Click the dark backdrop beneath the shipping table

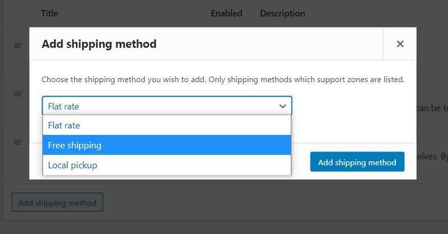coord(224,228)
